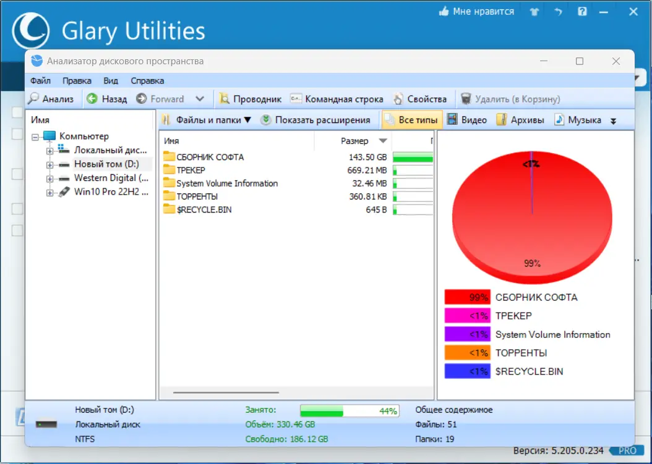Click the 360.81 KB size value

pyautogui.click(x=367, y=196)
